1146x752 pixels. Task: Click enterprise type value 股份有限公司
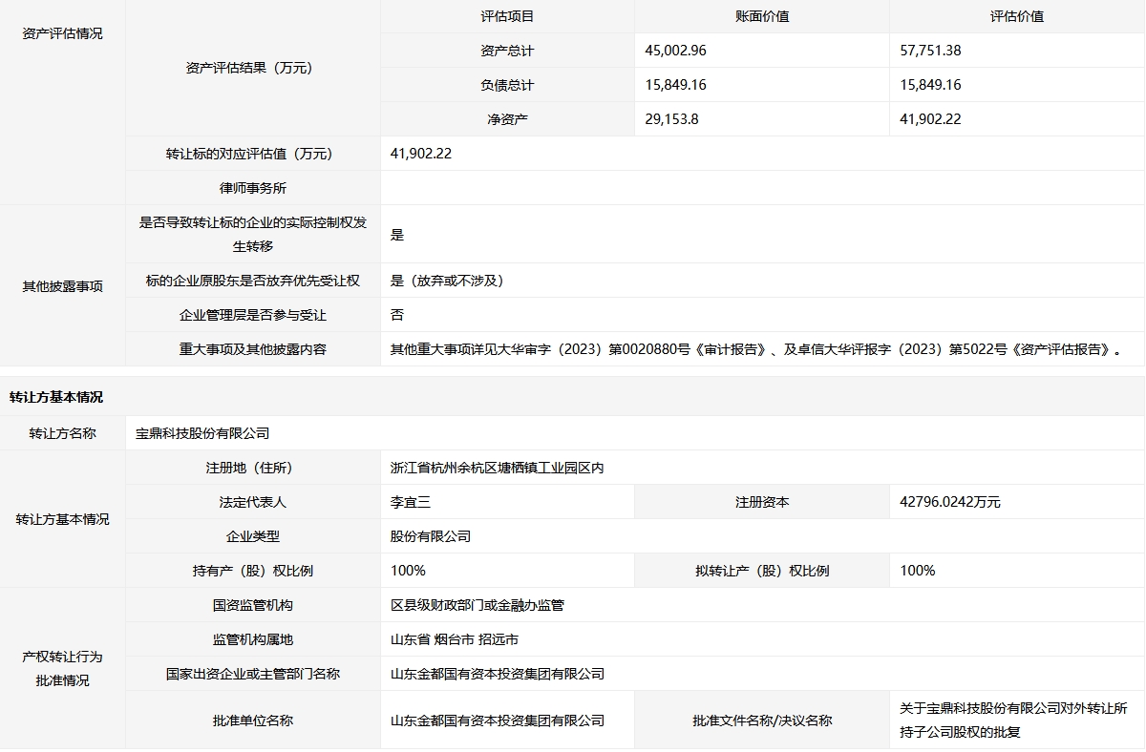click(431, 536)
